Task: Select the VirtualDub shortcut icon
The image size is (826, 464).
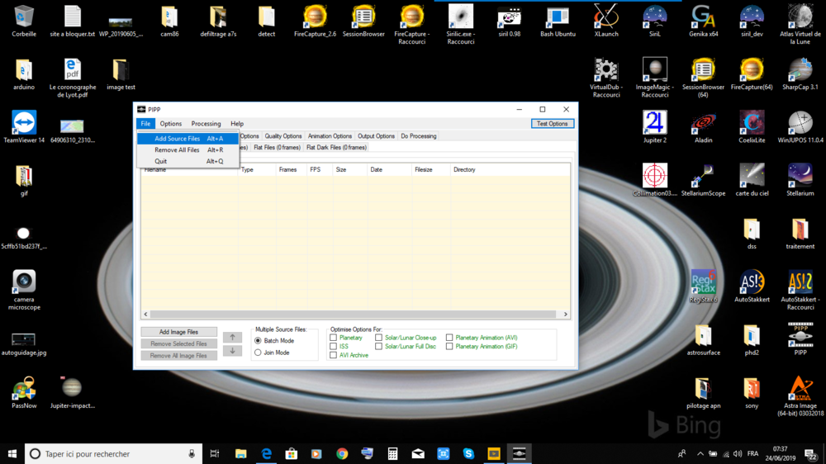Action: [x=605, y=78]
